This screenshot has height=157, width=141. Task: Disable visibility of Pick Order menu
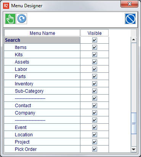95,149
